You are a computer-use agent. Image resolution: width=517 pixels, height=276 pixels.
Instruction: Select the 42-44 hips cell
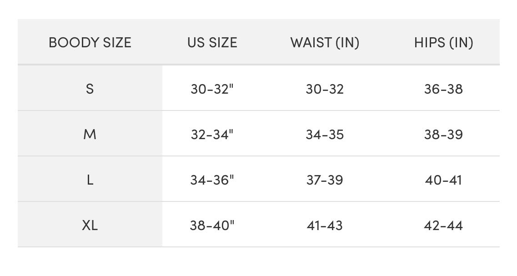tap(443, 226)
